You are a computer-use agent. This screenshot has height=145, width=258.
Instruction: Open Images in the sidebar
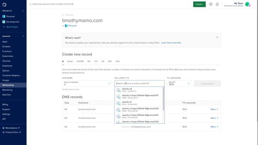click(6, 80)
